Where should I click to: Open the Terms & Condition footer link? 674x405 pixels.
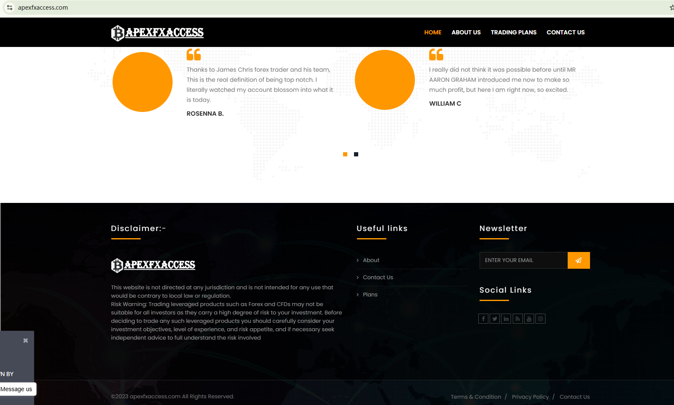[x=476, y=397]
